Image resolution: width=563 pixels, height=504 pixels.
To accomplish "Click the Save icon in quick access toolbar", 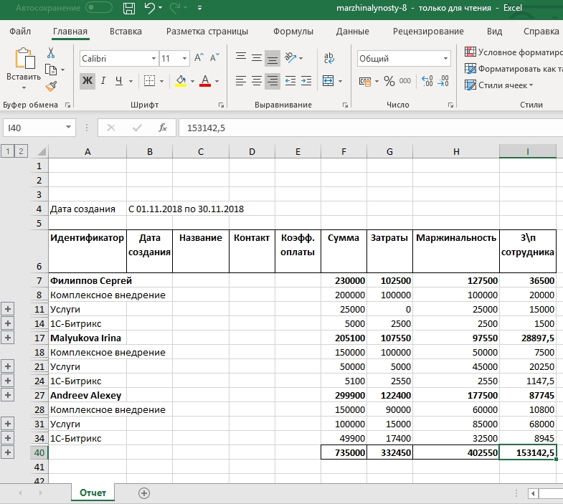I will coord(129,9).
